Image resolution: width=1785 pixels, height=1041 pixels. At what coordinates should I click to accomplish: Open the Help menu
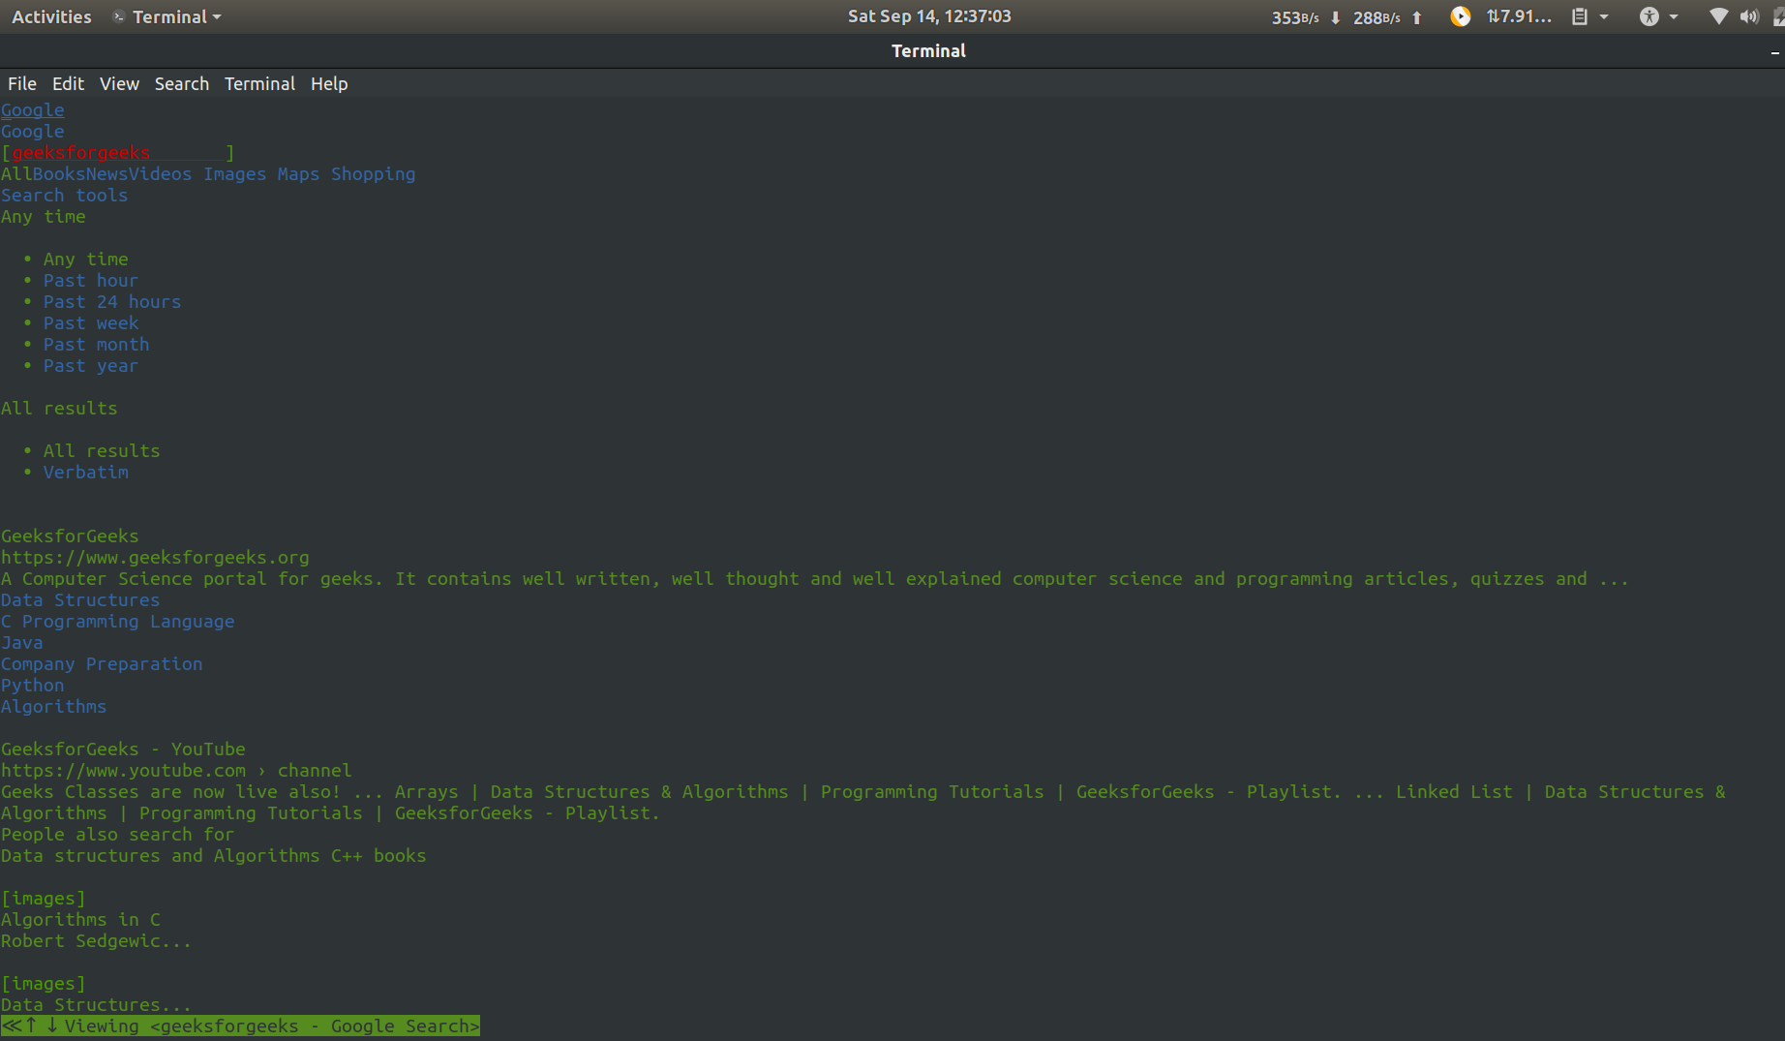point(329,84)
